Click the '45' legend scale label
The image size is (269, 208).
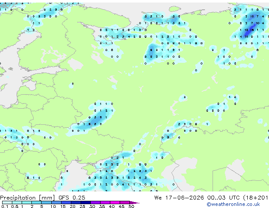pos(121,206)
